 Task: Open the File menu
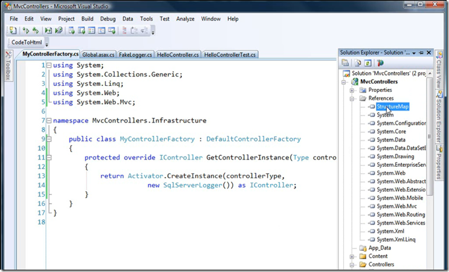(x=13, y=19)
